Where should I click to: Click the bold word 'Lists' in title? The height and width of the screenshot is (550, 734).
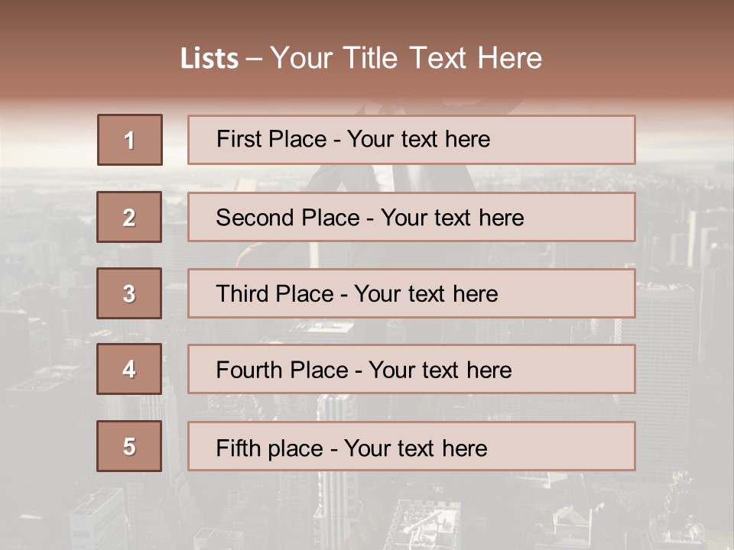[x=209, y=59]
